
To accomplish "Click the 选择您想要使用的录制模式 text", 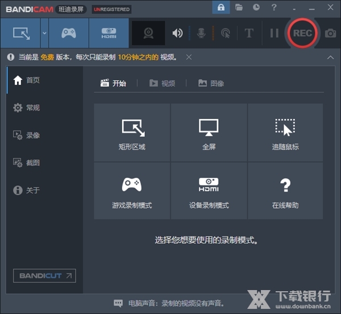I will point(206,240).
